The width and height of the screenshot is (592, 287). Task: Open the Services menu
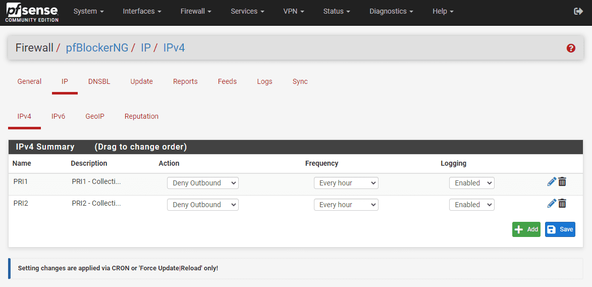pyautogui.click(x=247, y=11)
